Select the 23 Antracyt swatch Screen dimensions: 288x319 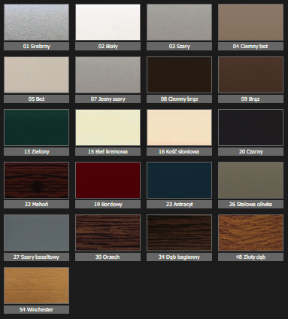point(179,181)
